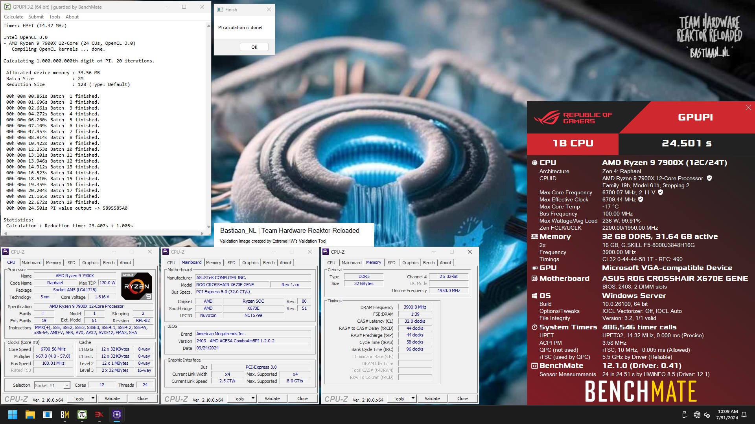Click Memory section icon in BenchMate panel
This screenshot has height=424, width=755.
534,236
